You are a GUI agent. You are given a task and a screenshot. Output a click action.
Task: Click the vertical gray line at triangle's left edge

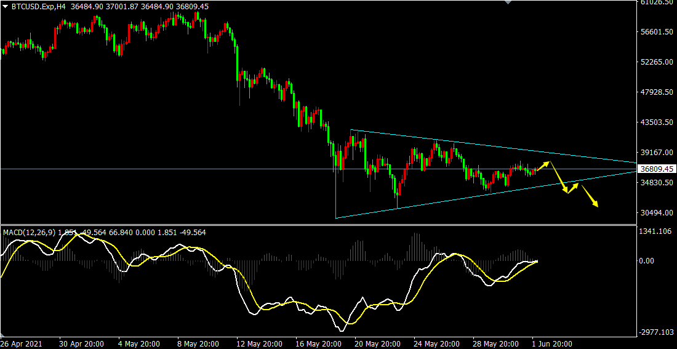tap(335, 191)
